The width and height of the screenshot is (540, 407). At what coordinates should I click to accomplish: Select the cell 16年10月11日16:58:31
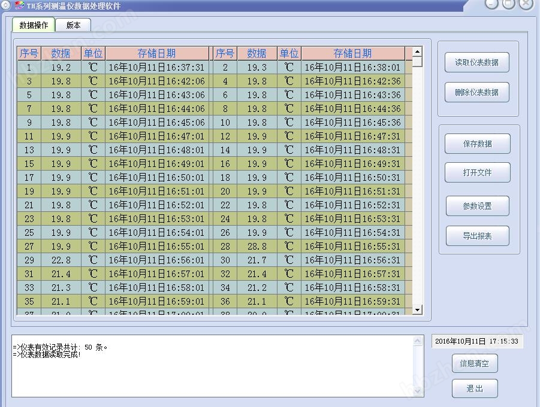[352, 288]
